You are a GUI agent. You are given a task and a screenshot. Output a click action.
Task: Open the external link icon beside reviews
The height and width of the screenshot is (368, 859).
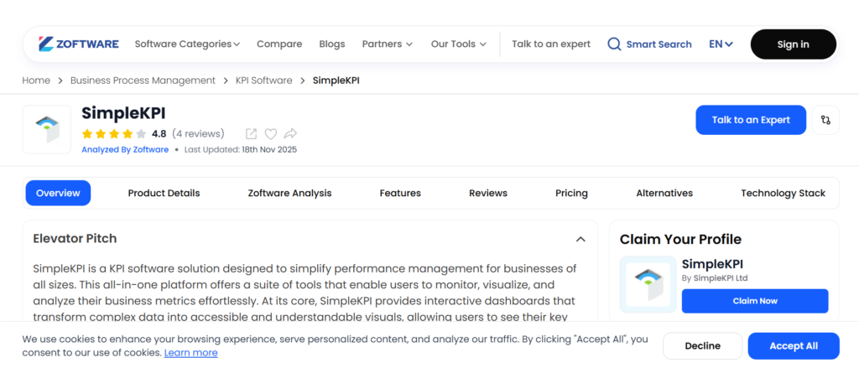[251, 133]
